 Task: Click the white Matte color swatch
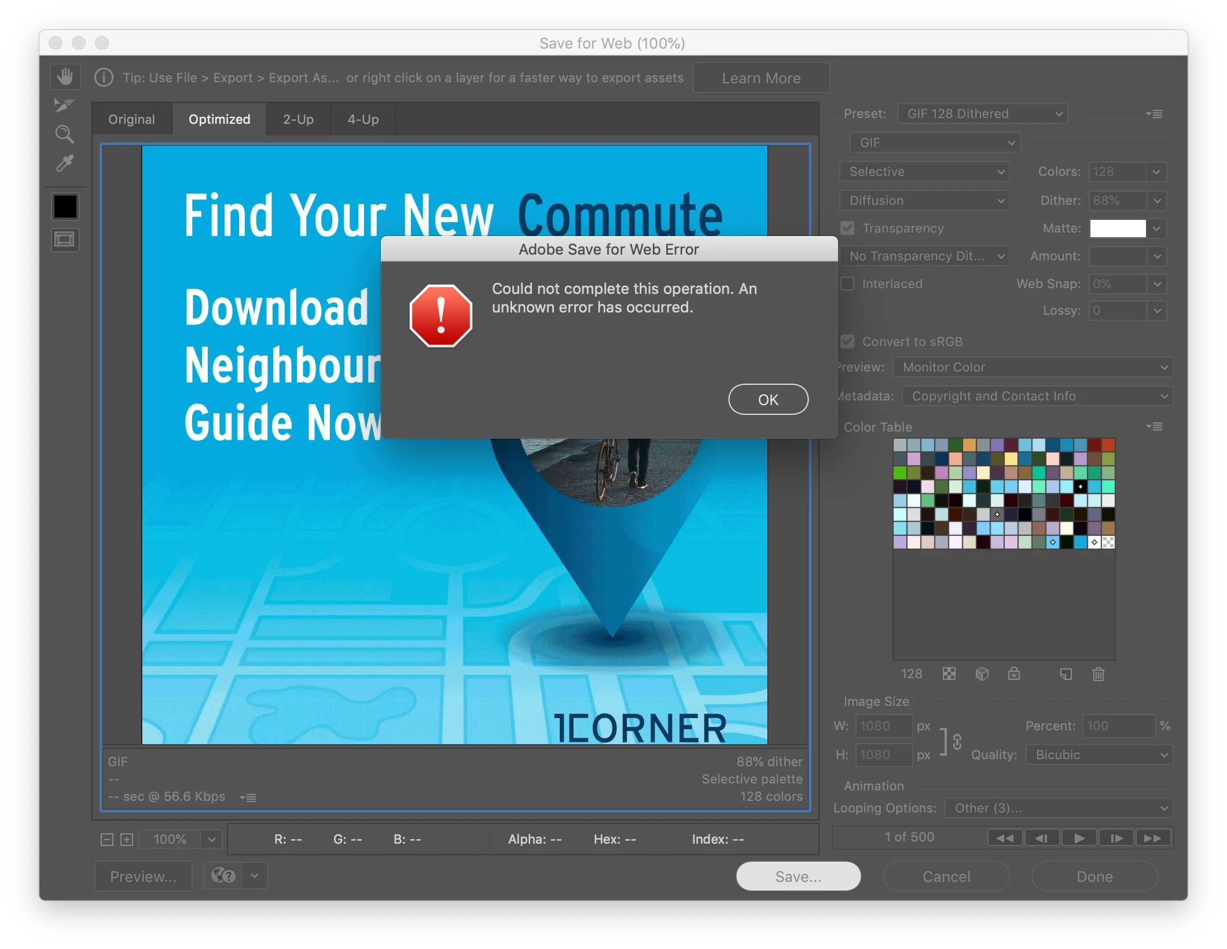pyautogui.click(x=1117, y=228)
